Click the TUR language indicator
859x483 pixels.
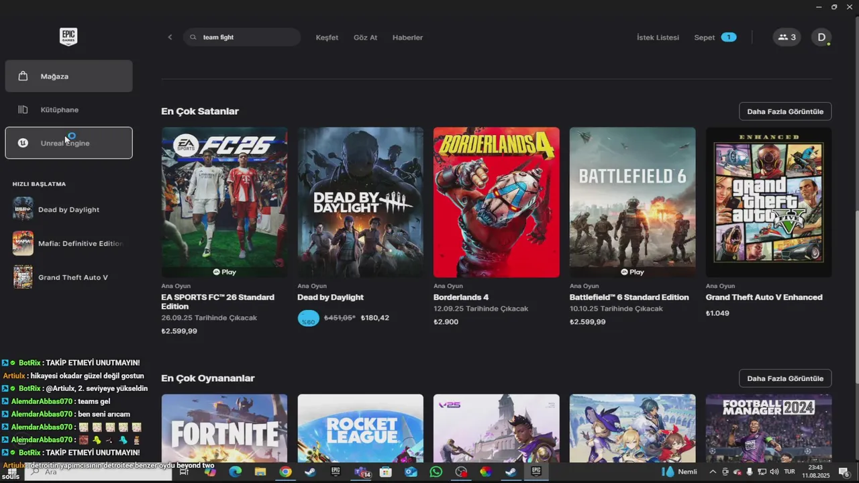pos(791,472)
